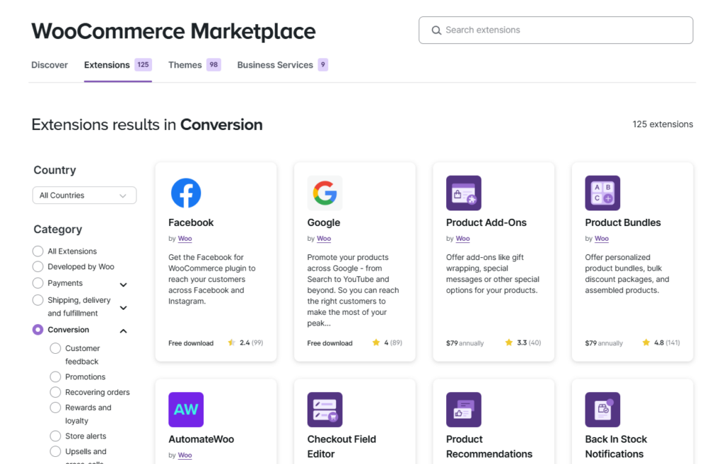Click Woo link under Product Add-Ons
Image resolution: width=724 pixels, height=464 pixels.
(462, 239)
